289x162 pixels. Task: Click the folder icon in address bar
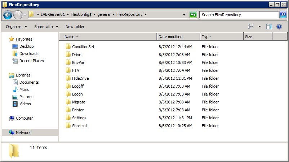point(31,14)
